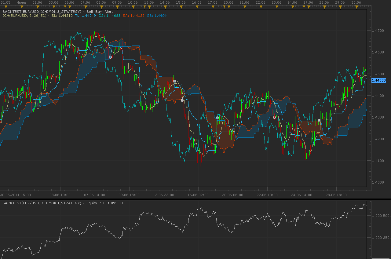Screen dimensions: 391x259
Task: Select the gold marker under 03.06
Action: (x=53, y=6)
